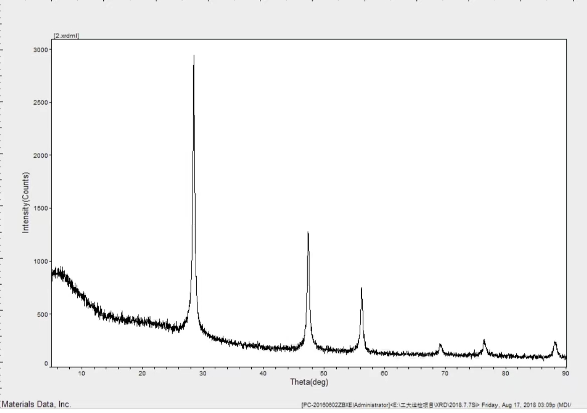Click the 30 tick label on the theta axis
The image size is (587, 413).
pyautogui.click(x=203, y=373)
